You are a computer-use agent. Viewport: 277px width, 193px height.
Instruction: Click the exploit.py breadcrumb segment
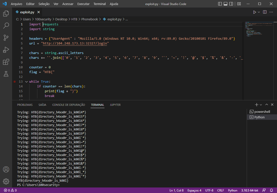tap(112, 19)
